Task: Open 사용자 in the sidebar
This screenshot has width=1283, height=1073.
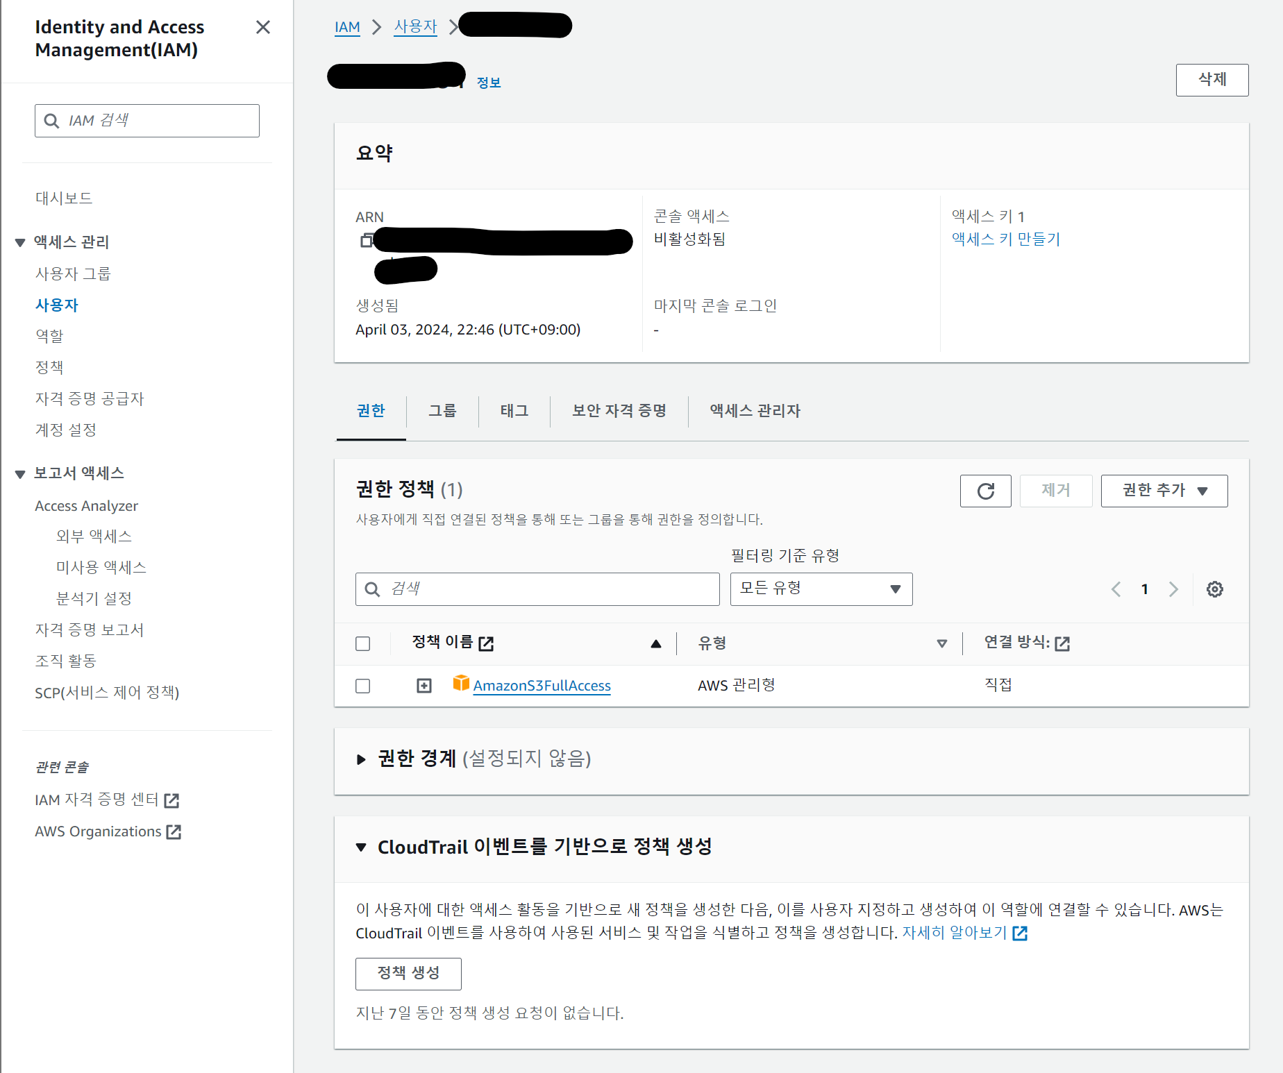Action: [57, 305]
